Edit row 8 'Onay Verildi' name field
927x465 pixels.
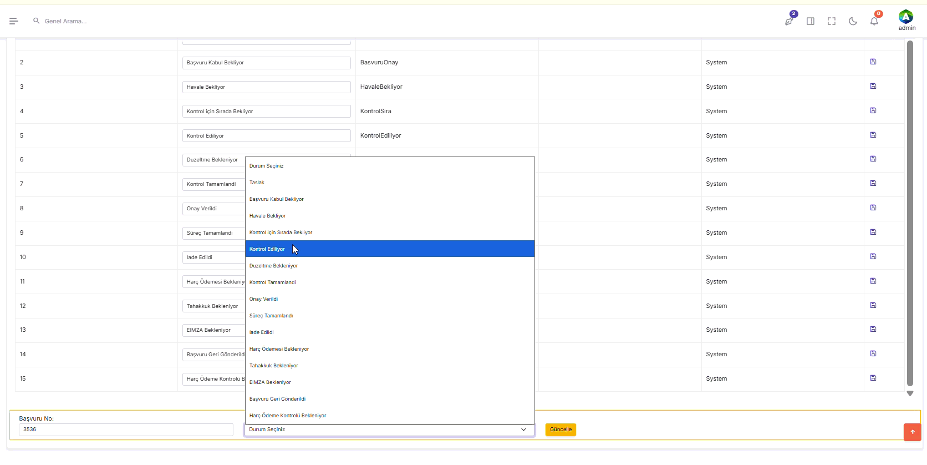213,209
